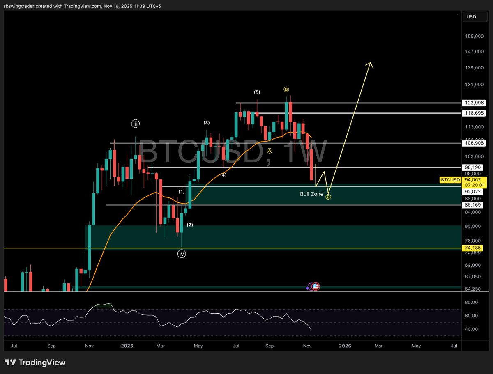Select the 2026 label on the time axis
Image resolution: width=493 pixels, height=374 pixels.
pos(345,346)
